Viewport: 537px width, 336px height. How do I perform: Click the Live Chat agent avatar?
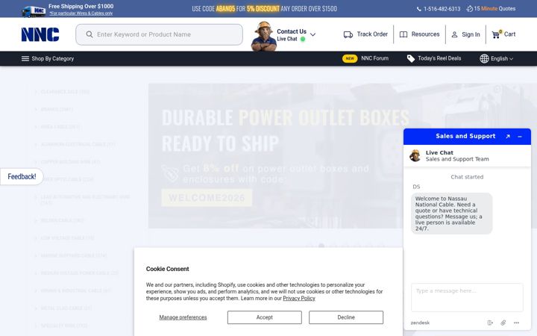pyautogui.click(x=415, y=155)
